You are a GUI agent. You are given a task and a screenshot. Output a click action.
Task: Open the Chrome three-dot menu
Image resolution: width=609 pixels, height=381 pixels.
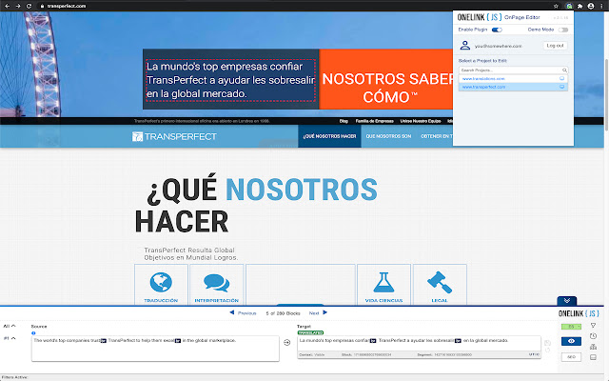601,6
